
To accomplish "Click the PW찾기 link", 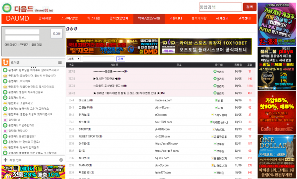I will [x=24, y=45].
